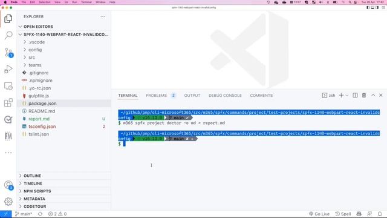The height and width of the screenshot is (218, 387).
Task: Open the Manage settings gear
Action: click(x=8, y=202)
